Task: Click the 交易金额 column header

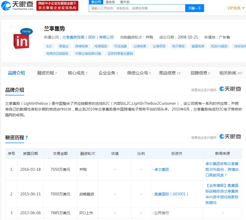Action: pos(61,153)
